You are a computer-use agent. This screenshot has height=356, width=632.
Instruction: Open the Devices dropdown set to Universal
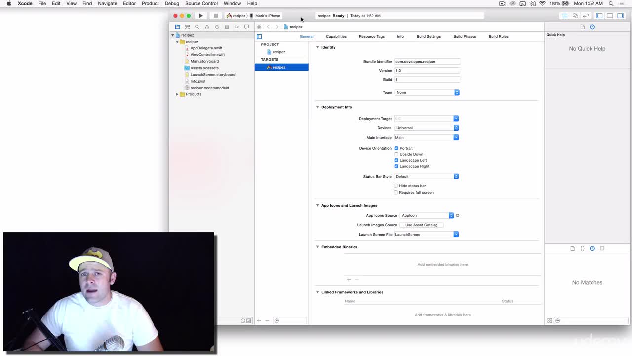[427, 128]
